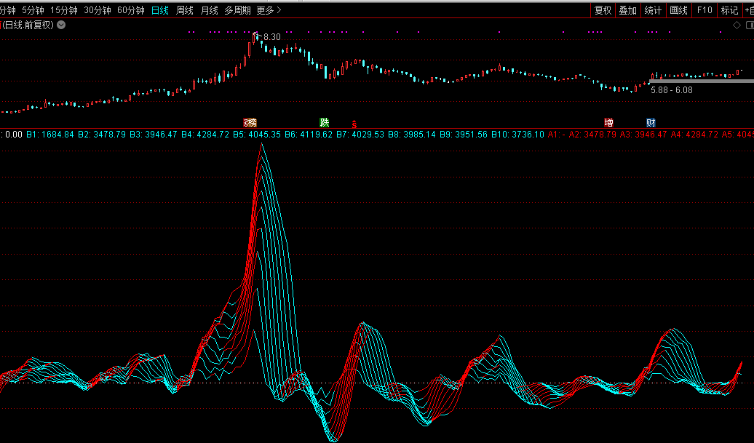Click the green 跌 event marker
Screen dimensions: 754x443
pos(324,122)
